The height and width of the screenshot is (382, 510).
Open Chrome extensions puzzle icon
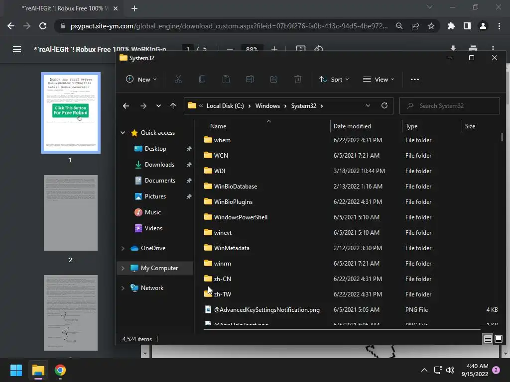pos(451,26)
